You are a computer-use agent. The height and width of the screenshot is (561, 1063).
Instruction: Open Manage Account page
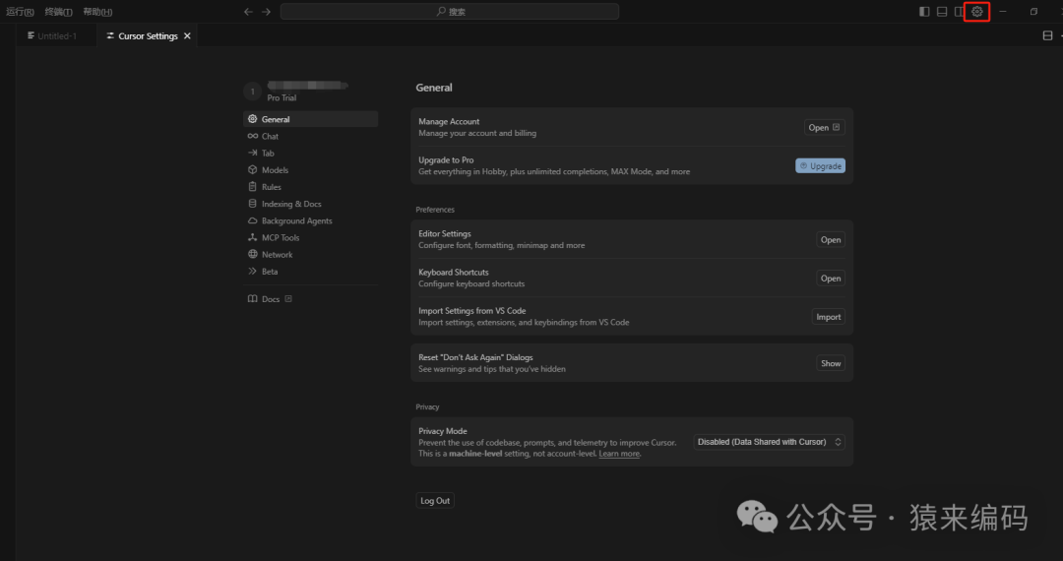click(825, 127)
